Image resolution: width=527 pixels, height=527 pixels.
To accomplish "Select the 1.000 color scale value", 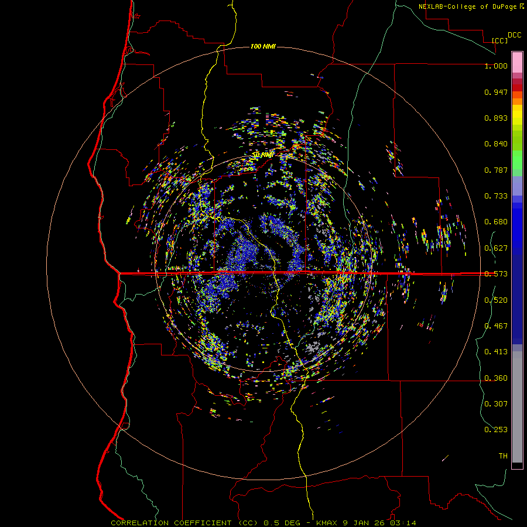I will 496,66.
